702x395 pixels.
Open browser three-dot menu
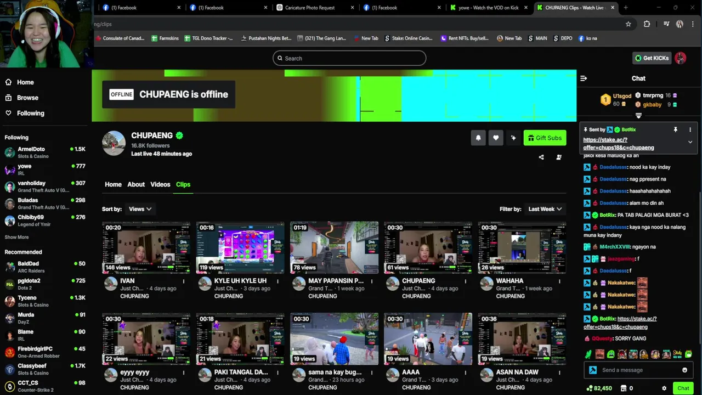(x=693, y=24)
